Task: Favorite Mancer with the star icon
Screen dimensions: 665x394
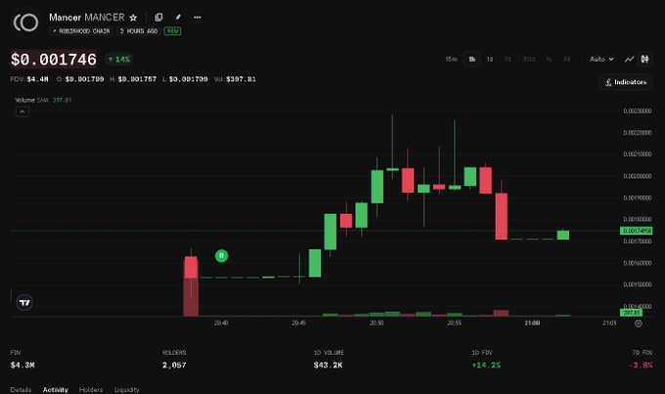Action: pos(133,18)
